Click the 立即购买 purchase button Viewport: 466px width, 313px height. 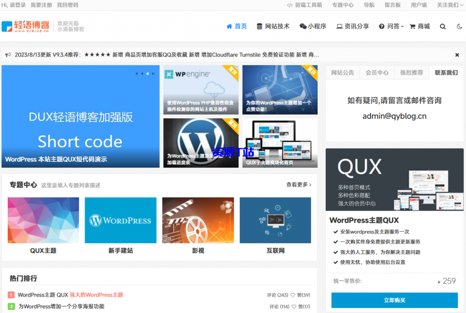[x=394, y=300]
